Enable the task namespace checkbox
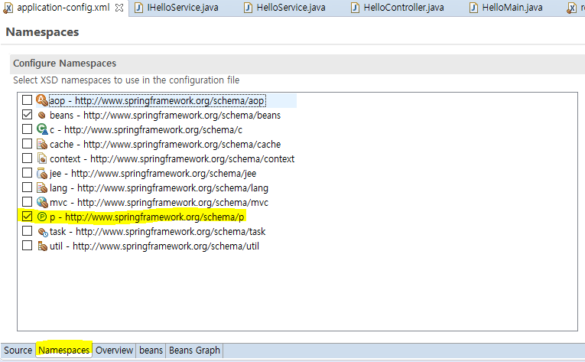The width and height of the screenshot is (585, 362). click(27, 231)
